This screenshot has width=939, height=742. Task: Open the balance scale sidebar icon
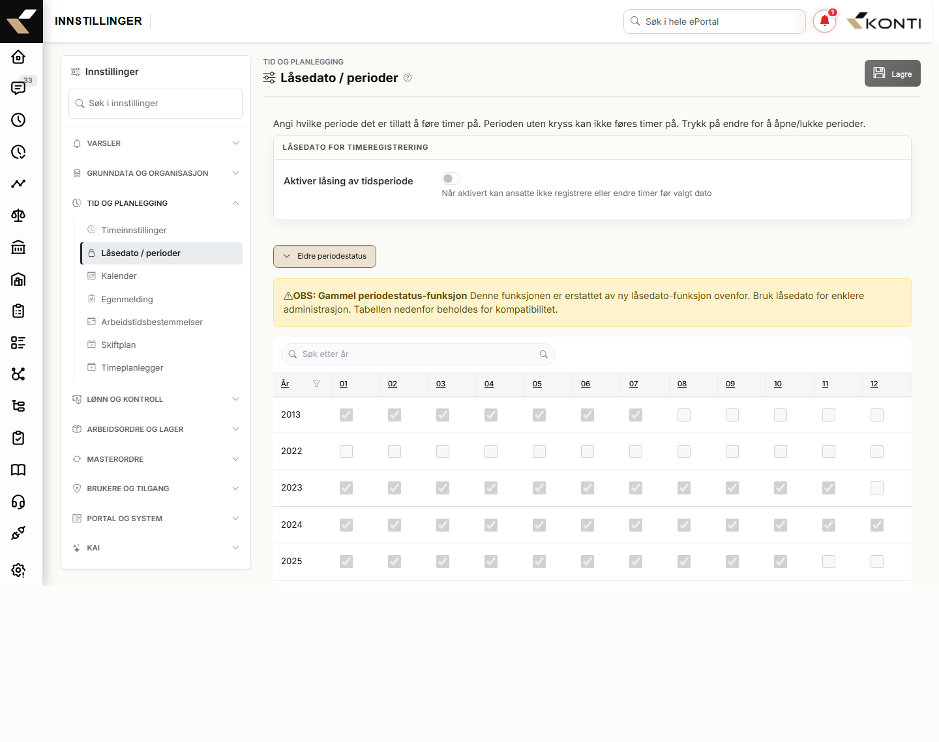tap(18, 216)
